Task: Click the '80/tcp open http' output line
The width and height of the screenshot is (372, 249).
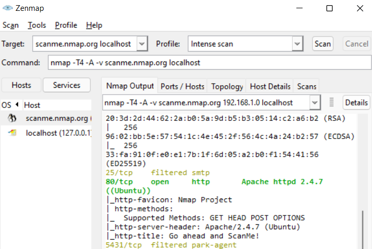Action: pyautogui.click(x=214, y=182)
